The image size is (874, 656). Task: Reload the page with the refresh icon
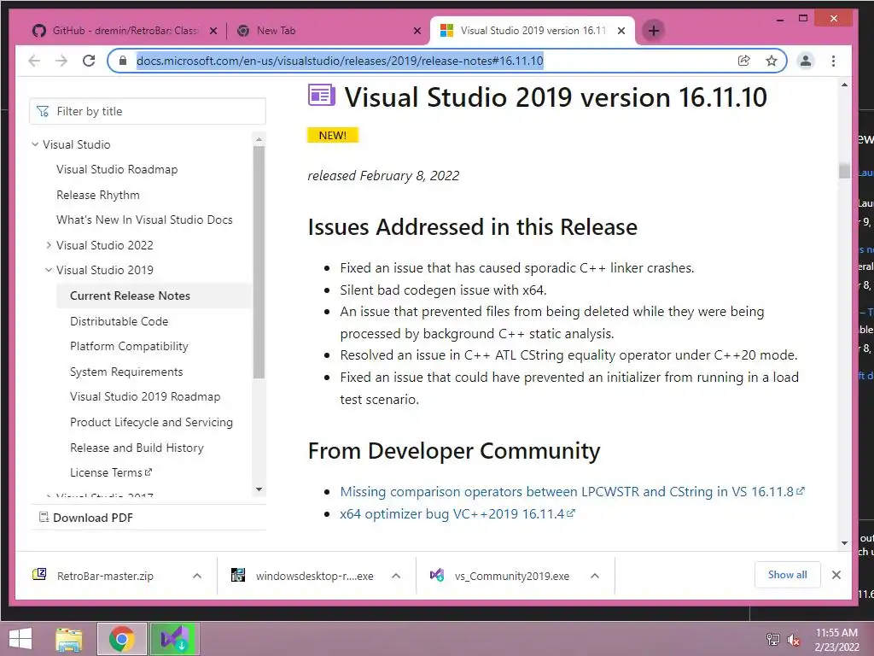pos(89,61)
